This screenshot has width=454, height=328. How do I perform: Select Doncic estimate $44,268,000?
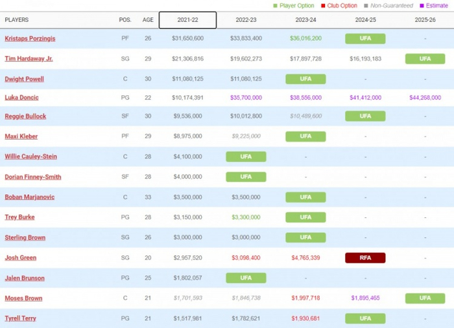(x=425, y=98)
